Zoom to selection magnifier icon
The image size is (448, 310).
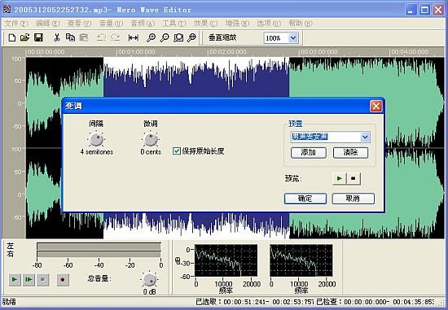178,37
